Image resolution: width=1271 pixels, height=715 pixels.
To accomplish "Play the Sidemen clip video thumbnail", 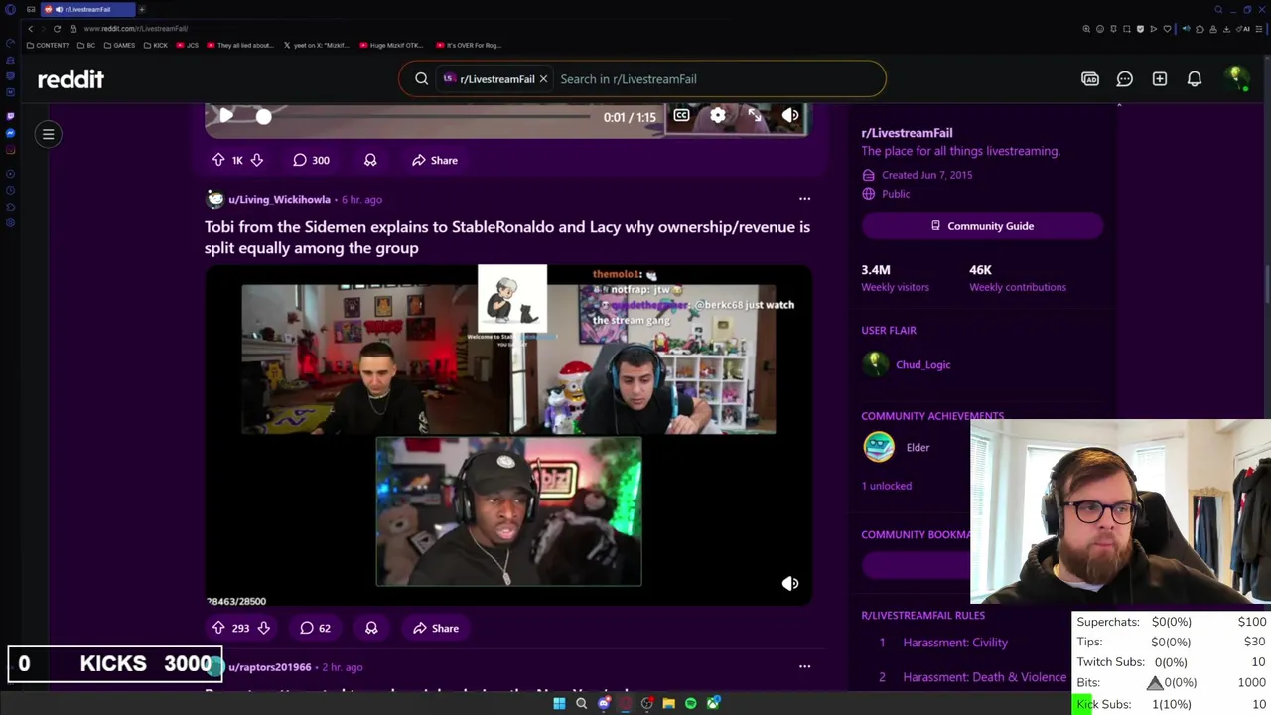I will [x=508, y=435].
